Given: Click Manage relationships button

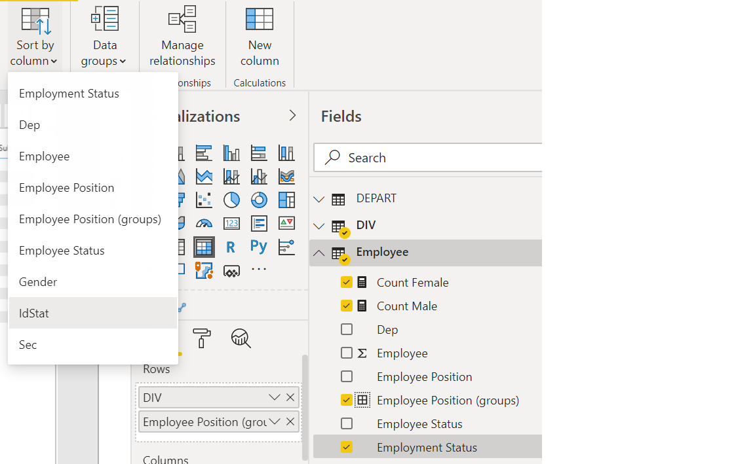Looking at the screenshot, I should click(182, 36).
